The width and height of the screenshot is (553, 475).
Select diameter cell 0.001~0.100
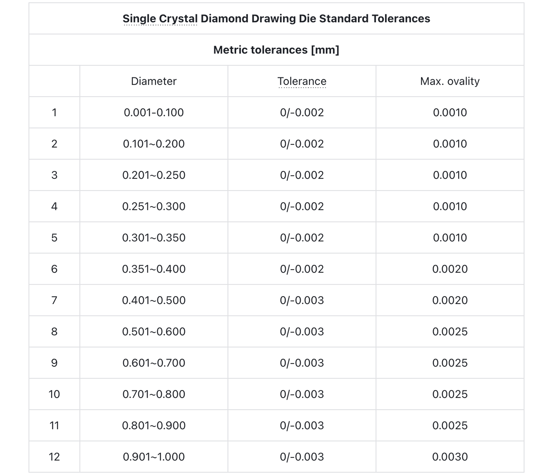click(x=154, y=112)
